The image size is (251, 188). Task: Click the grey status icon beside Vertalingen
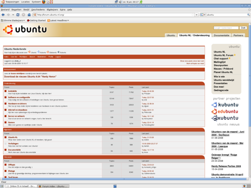coord(5,144)
